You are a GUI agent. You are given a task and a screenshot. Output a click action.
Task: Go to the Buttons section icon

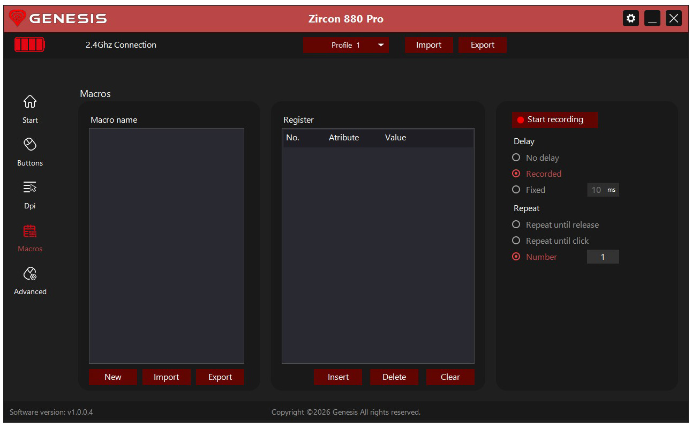(x=30, y=144)
